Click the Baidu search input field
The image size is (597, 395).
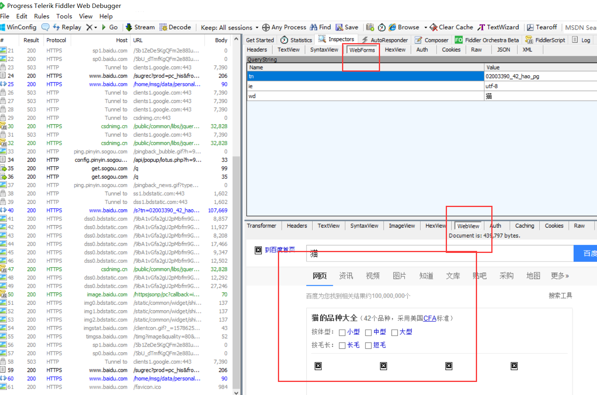pyautogui.click(x=440, y=253)
